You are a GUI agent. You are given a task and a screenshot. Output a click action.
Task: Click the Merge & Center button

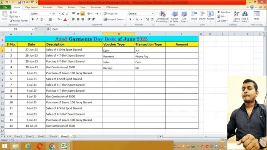pos(114,20)
